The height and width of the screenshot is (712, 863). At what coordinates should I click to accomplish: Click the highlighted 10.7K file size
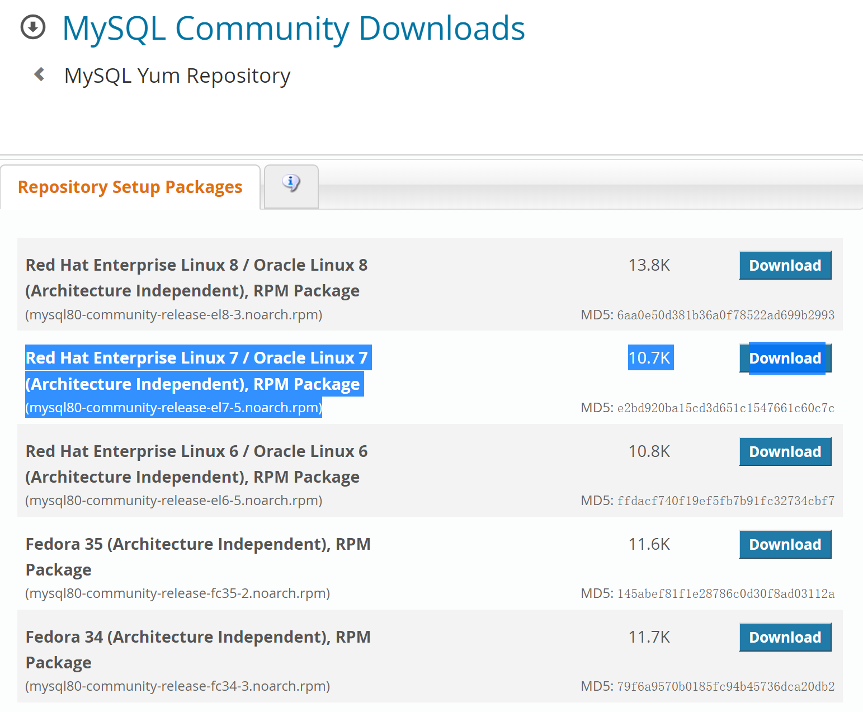pos(649,358)
